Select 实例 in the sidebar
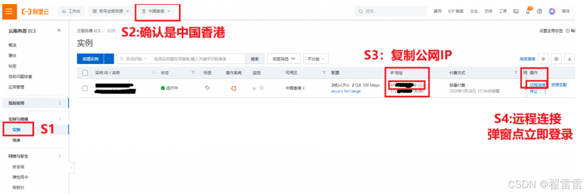584x194 pixels. (16, 130)
